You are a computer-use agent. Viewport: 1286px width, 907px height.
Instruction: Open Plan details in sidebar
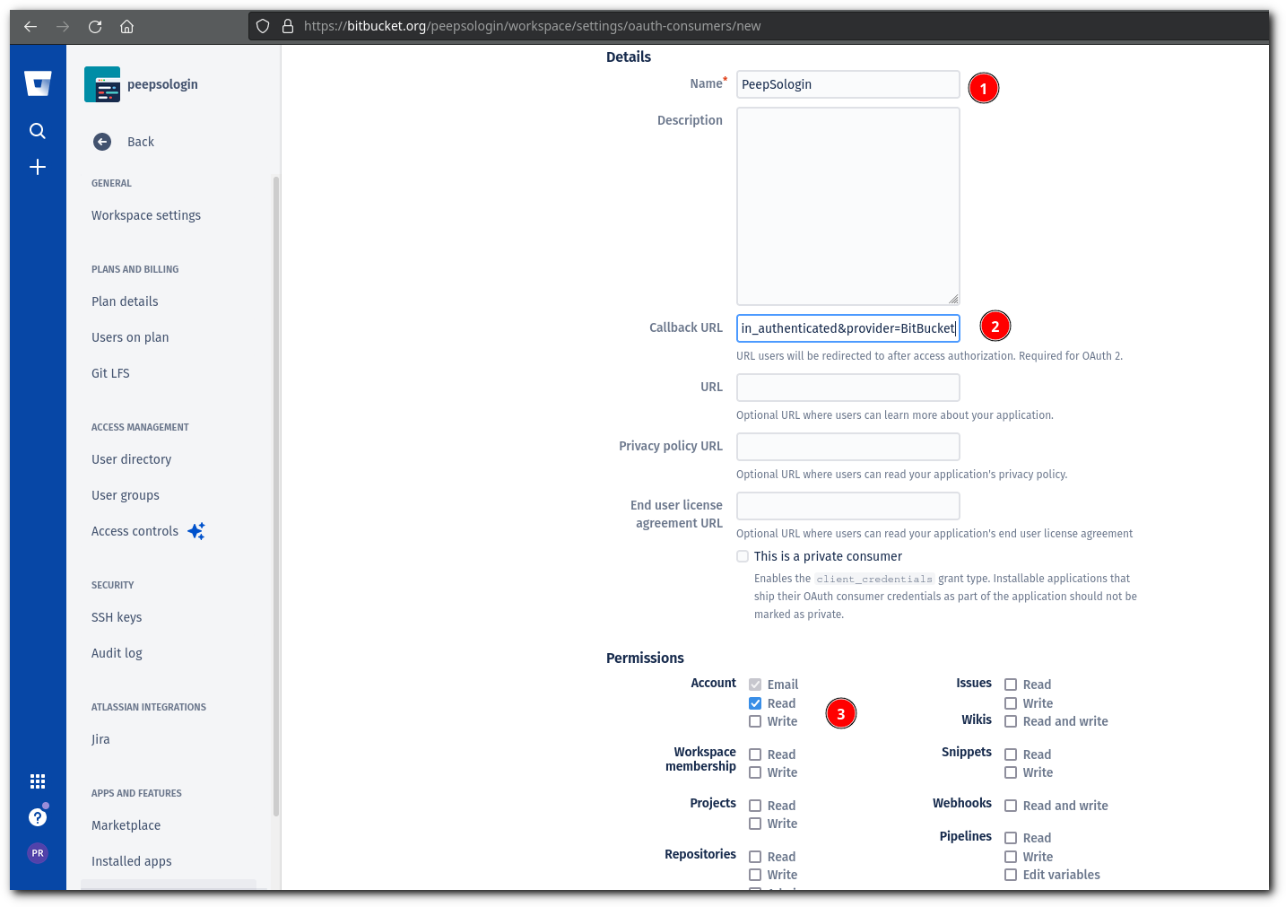pos(125,301)
